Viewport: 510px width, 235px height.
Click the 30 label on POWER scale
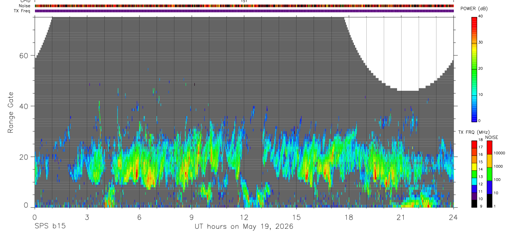coord(481,43)
